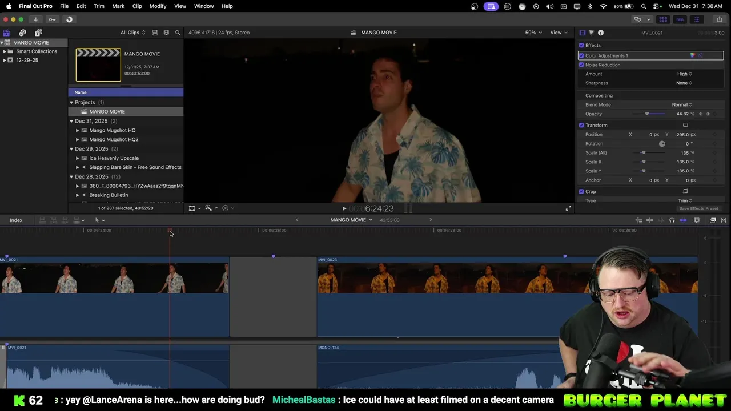This screenshot has width=731, height=411.
Task: Toggle the Timeline visibility button
Action: click(x=680, y=19)
